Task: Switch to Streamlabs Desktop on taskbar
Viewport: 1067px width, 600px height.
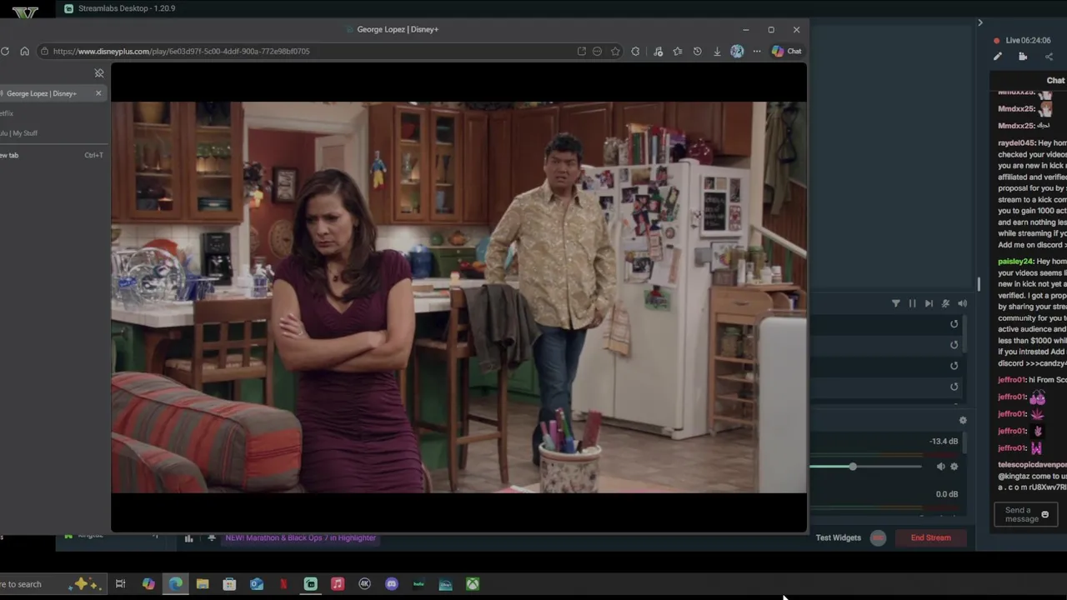Action: [310, 584]
